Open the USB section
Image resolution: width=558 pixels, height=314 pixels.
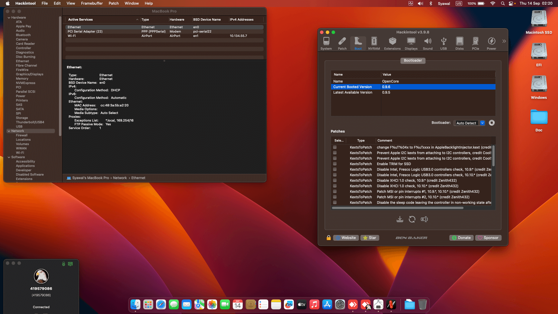pos(443,43)
